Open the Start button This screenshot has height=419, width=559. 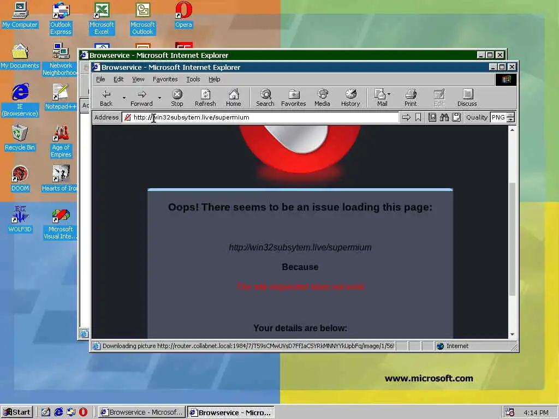(17, 412)
